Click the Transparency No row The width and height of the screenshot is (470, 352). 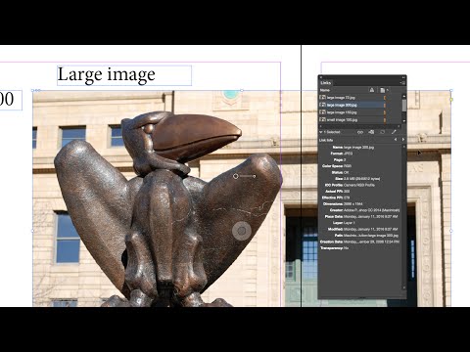tap(334, 248)
